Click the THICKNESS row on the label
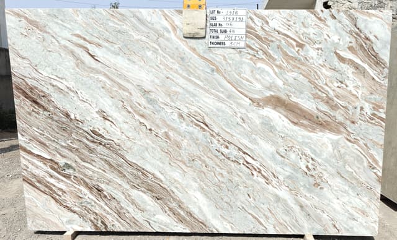The height and width of the screenshot is (240, 397). tap(228, 44)
